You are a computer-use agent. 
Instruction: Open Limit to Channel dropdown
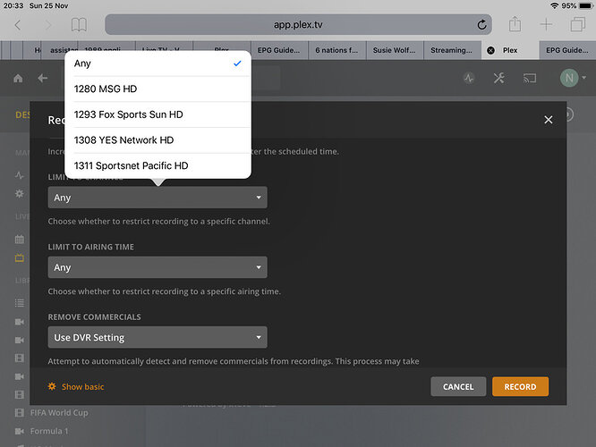pyautogui.click(x=158, y=198)
